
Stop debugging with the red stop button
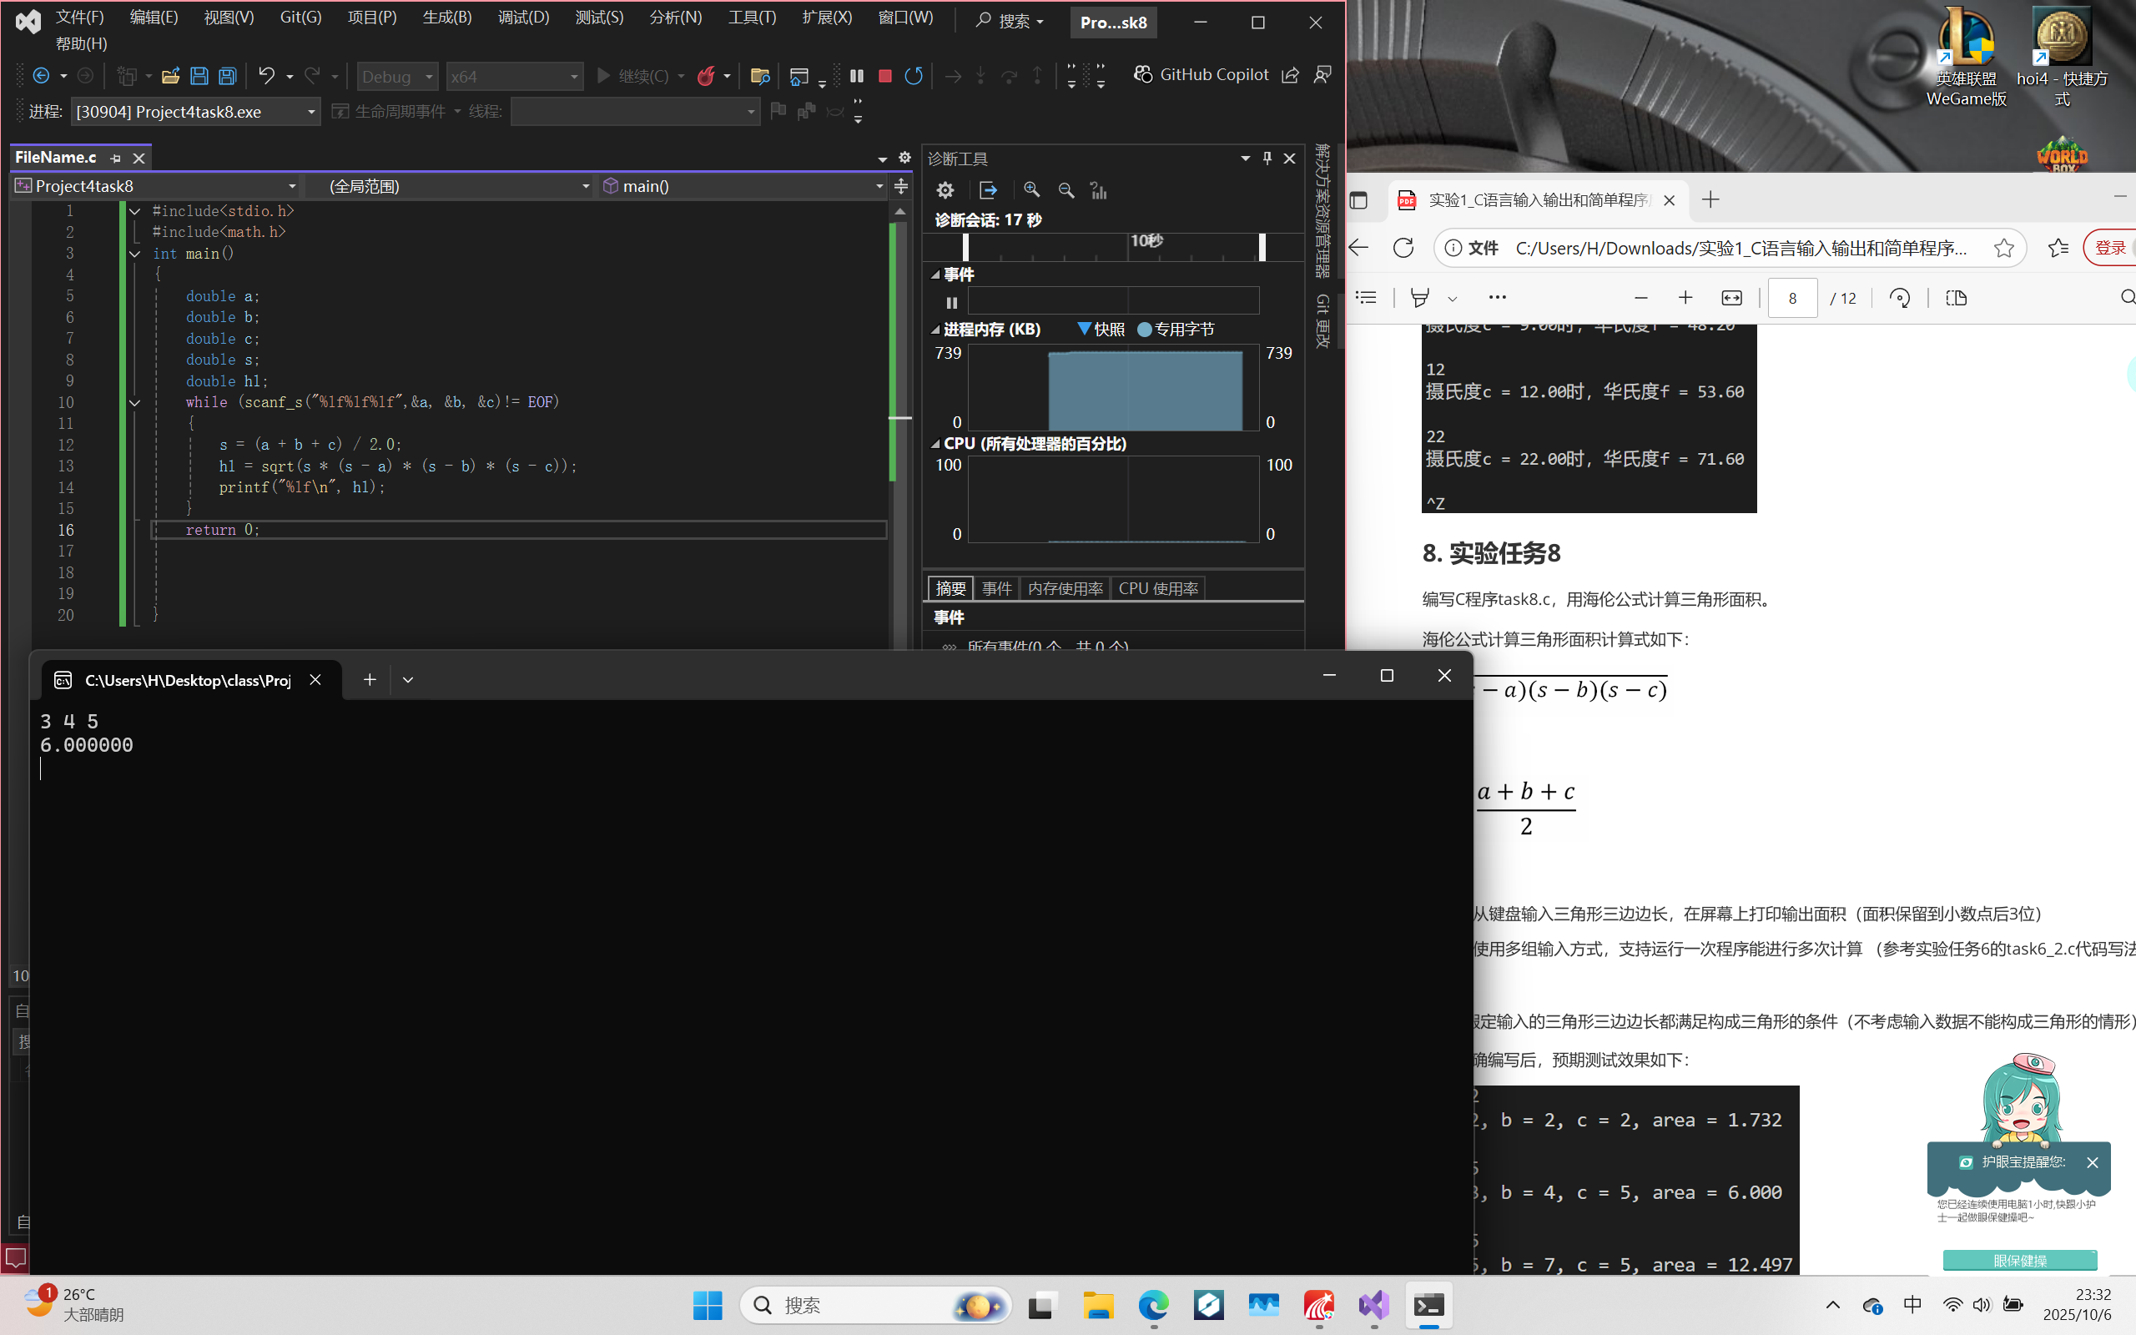click(x=884, y=76)
